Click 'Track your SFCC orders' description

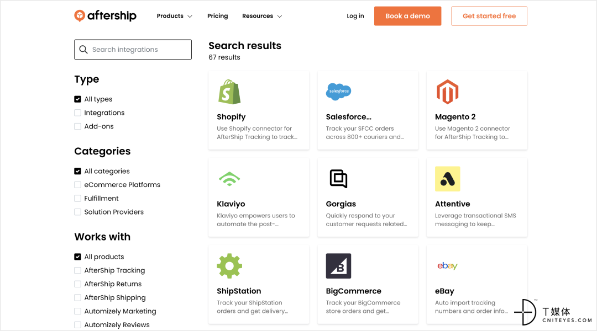point(360,129)
